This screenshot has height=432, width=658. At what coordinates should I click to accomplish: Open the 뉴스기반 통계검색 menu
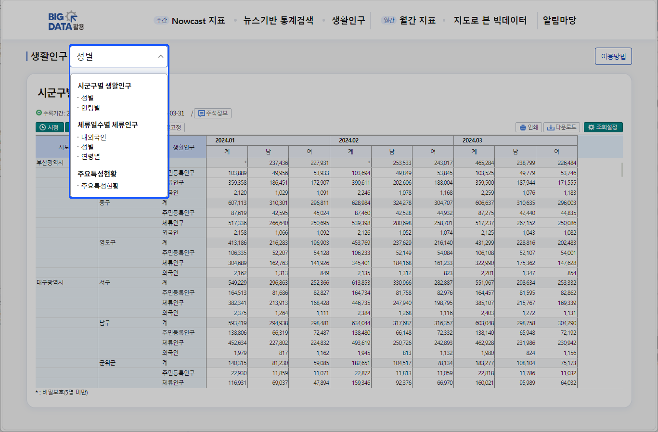(x=278, y=21)
